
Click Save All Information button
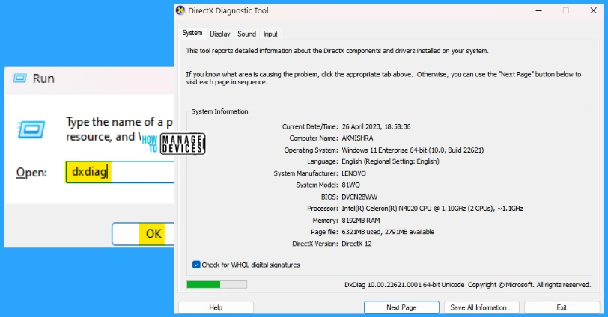(481, 307)
